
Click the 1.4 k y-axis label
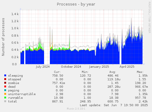tap(15, 14)
